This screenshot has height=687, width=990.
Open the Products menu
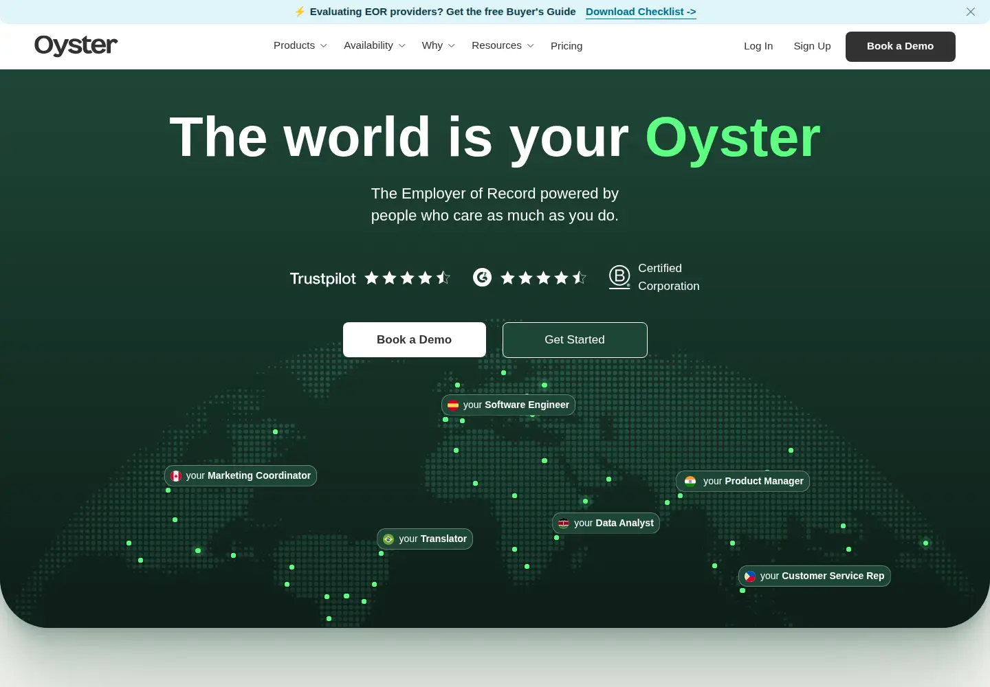300,45
